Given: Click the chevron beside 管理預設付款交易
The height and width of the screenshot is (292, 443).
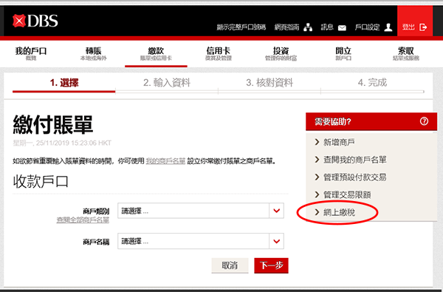Looking at the screenshot, I should click(317, 177).
